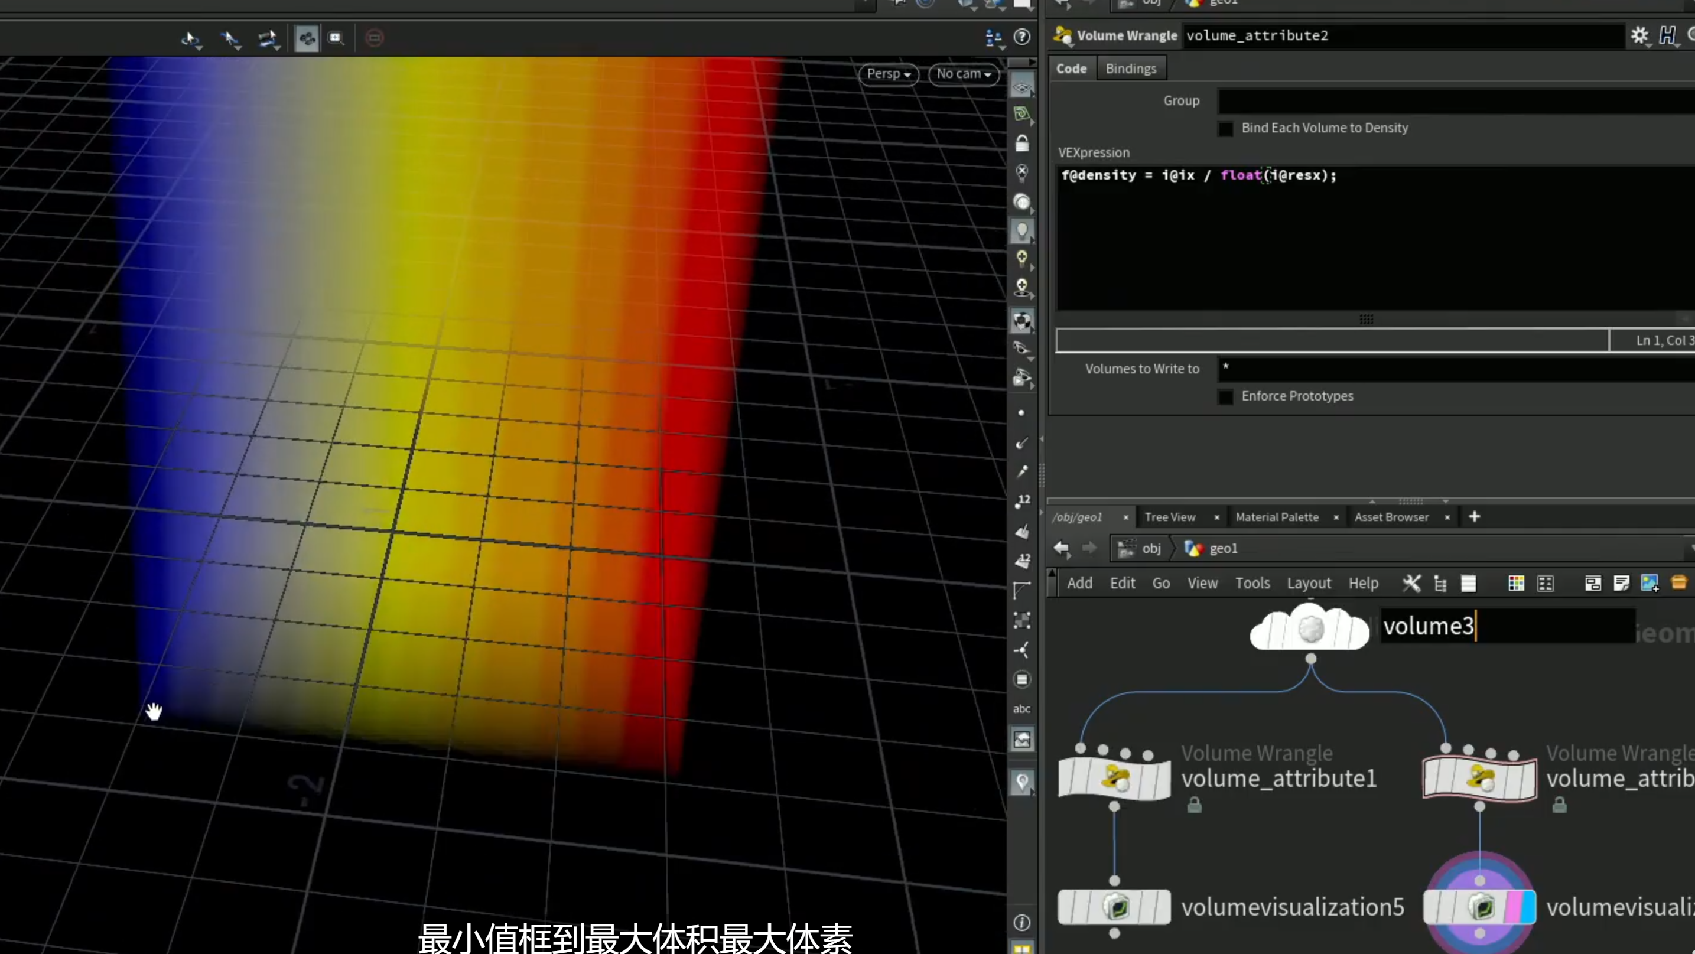Image resolution: width=1695 pixels, height=954 pixels.
Task: Open the Layout menu in network editor
Action: [x=1309, y=583]
